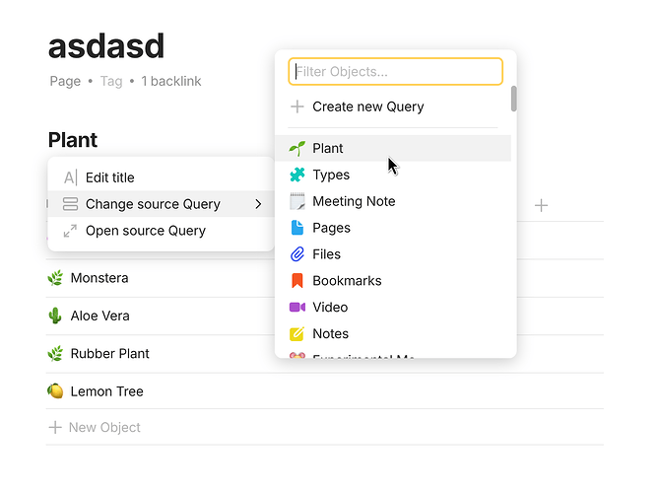Click the Edit title text cursor icon
Screen dimensions: 659x493
tap(70, 177)
